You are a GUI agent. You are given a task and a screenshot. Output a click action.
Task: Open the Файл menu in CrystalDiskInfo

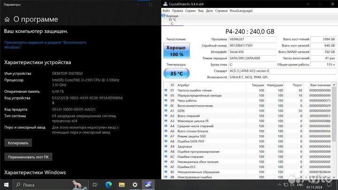click(166, 10)
